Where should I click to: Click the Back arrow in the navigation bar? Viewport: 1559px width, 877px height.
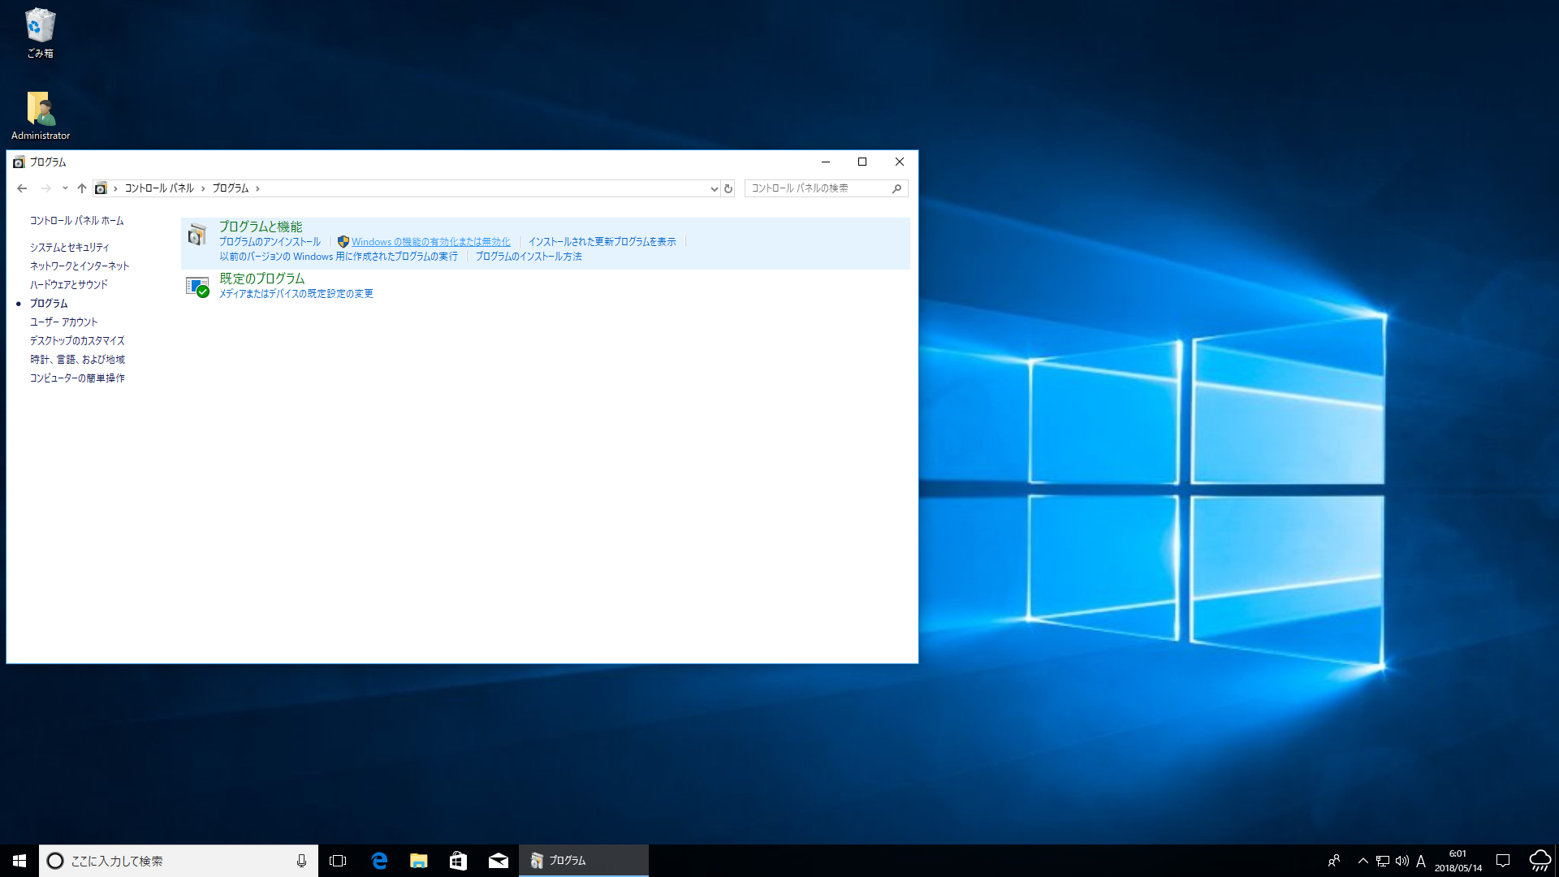click(x=22, y=188)
